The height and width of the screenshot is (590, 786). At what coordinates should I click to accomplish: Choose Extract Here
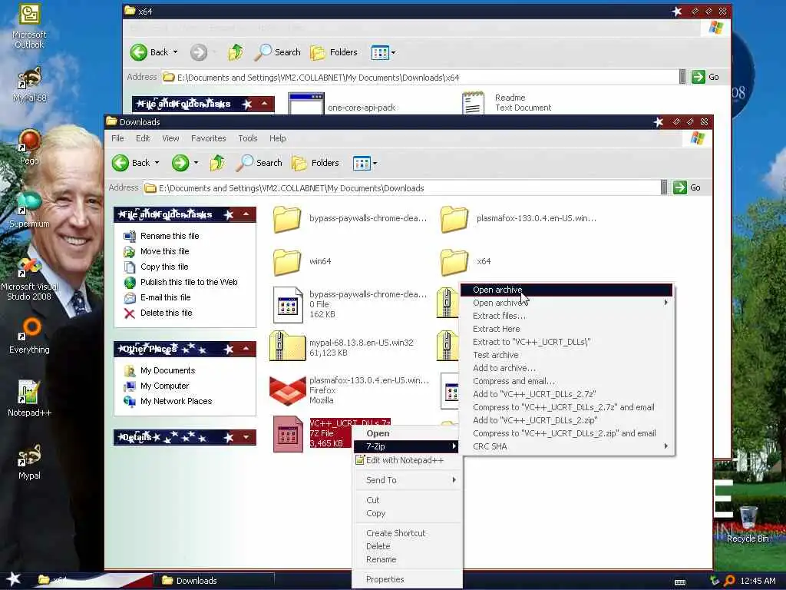tap(566, 329)
